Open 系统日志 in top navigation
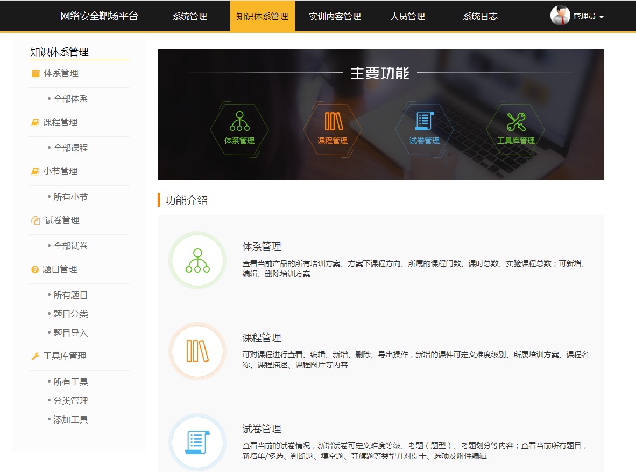The image size is (636, 472). pyautogui.click(x=480, y=16)
